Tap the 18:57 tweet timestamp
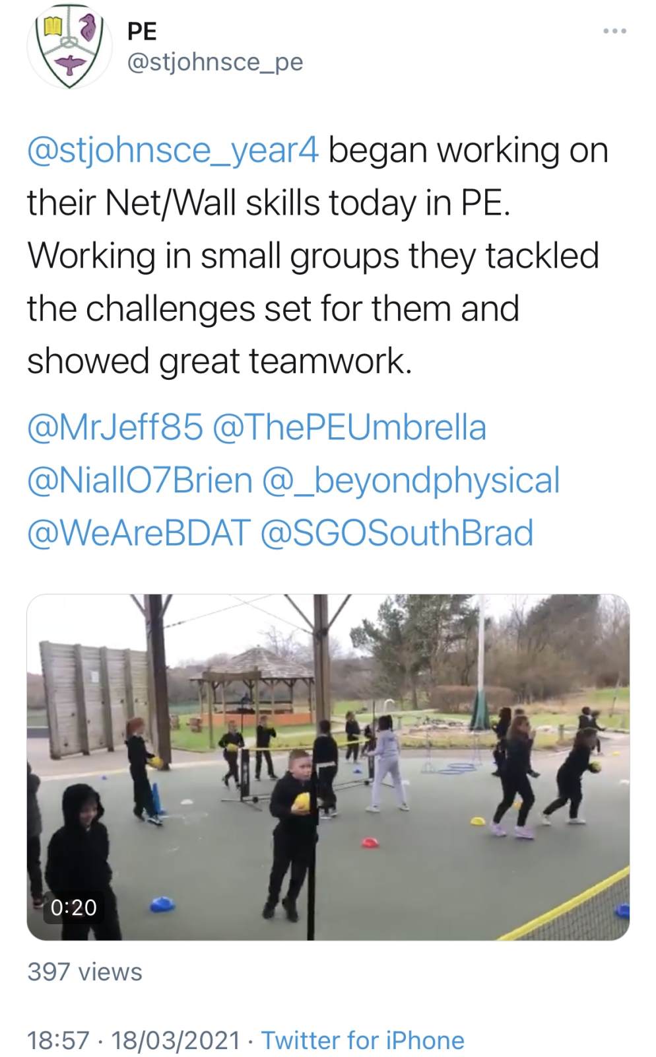656x1057 pixels. click(x=58, y=1040)
